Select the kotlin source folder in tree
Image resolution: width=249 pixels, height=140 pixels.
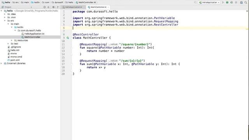click(19, 27)
